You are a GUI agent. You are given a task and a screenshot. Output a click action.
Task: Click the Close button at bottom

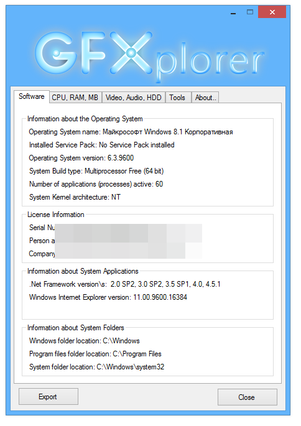coord(248,397)
